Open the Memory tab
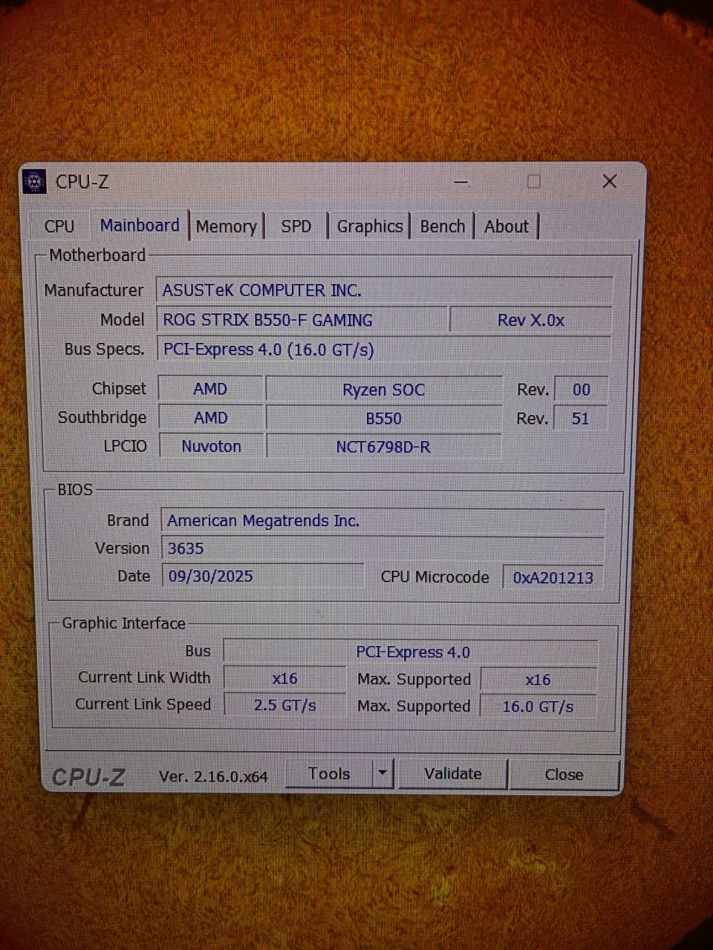Viewport: 713px width, 950px height. pyautogui.click(x=226, y=226)
